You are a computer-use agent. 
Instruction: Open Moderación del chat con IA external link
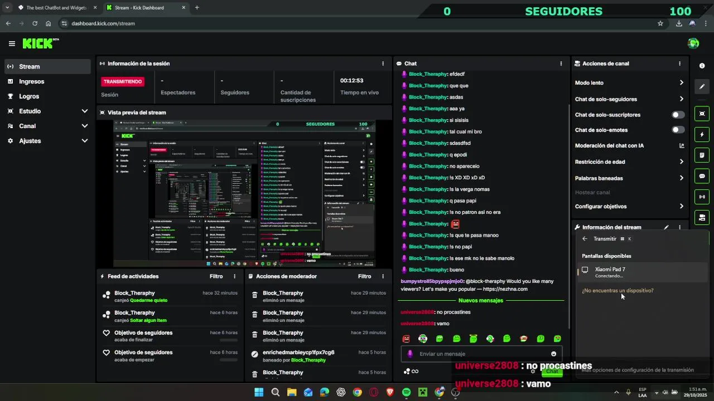(x=682, y=146)
